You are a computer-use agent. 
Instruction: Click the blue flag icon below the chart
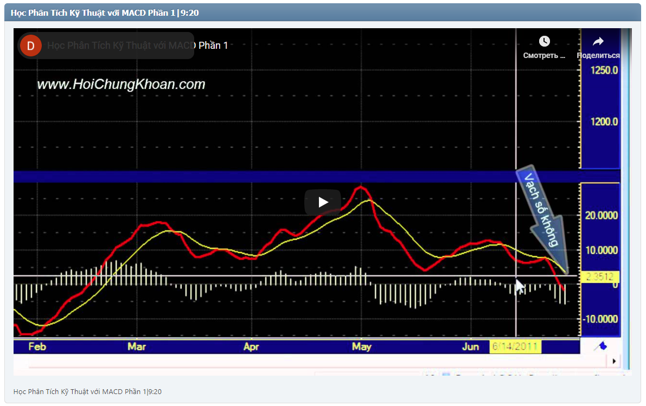(x=601, y=346)
